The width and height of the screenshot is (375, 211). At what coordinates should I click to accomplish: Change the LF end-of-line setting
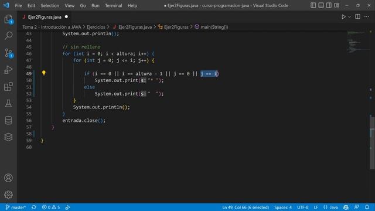click(x=316, y=207)
